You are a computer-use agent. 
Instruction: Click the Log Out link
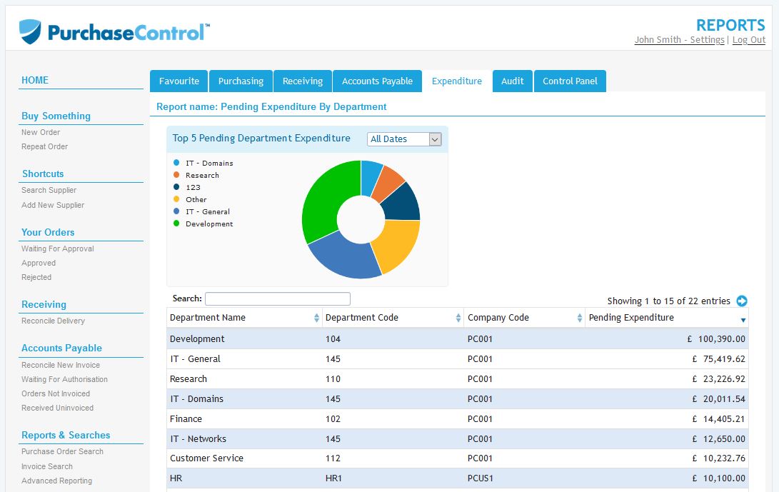click(748, 40)
